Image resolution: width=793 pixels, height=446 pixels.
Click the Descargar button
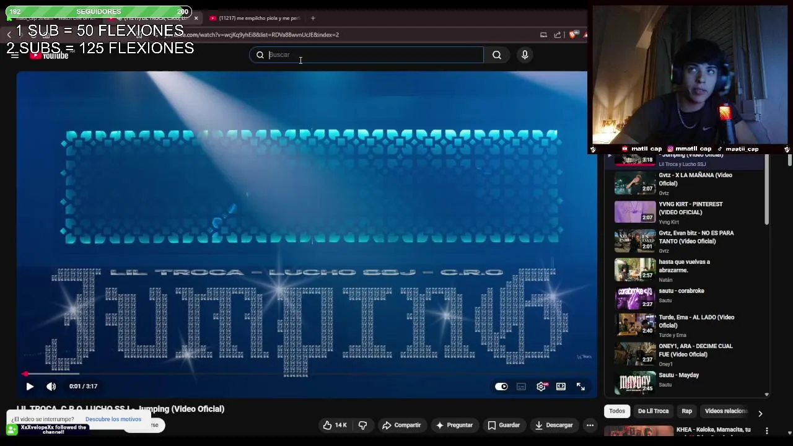pyautogui.click(x=554, y=425)
